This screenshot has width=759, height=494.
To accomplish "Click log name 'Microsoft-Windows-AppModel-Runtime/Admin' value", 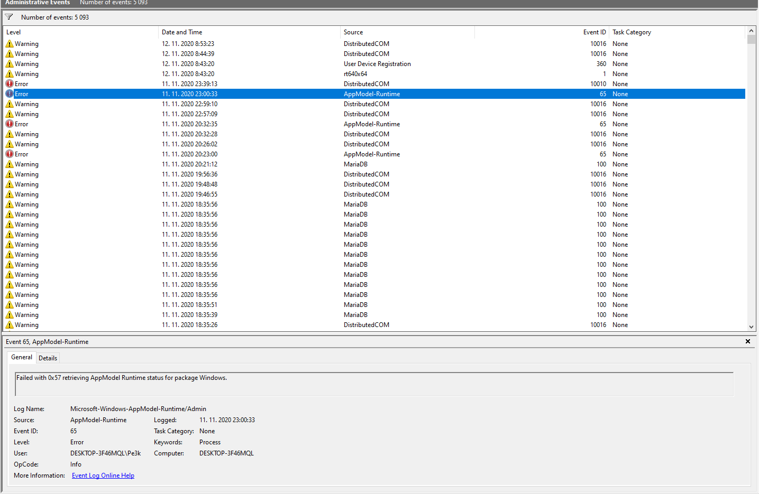I will 138,409.
